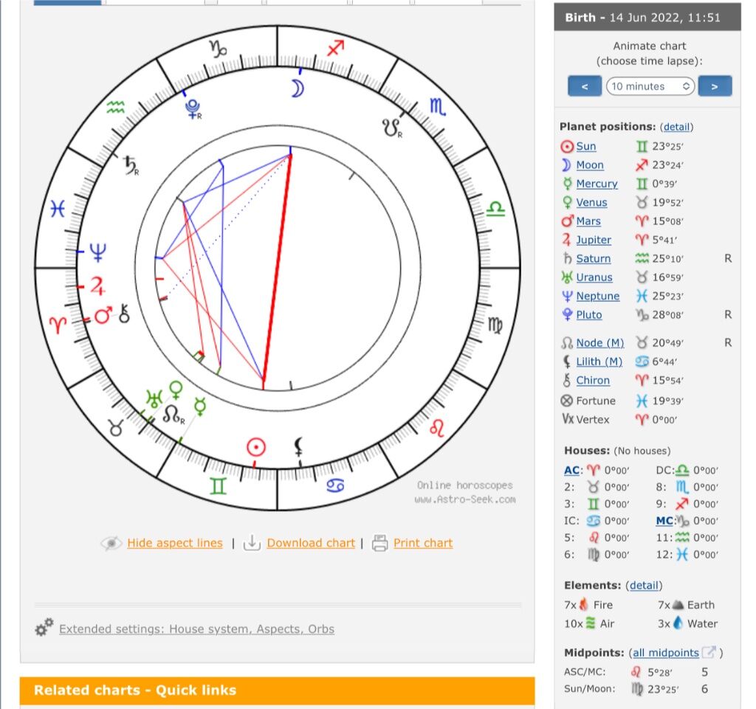This screenshot has width=756, height=709.
Task: Open the Chiron link in planet positions
Action: click(593, 381)
